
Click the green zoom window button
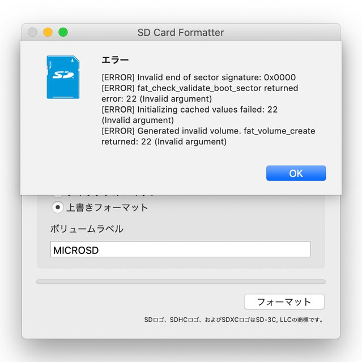[x=63, y=32]
